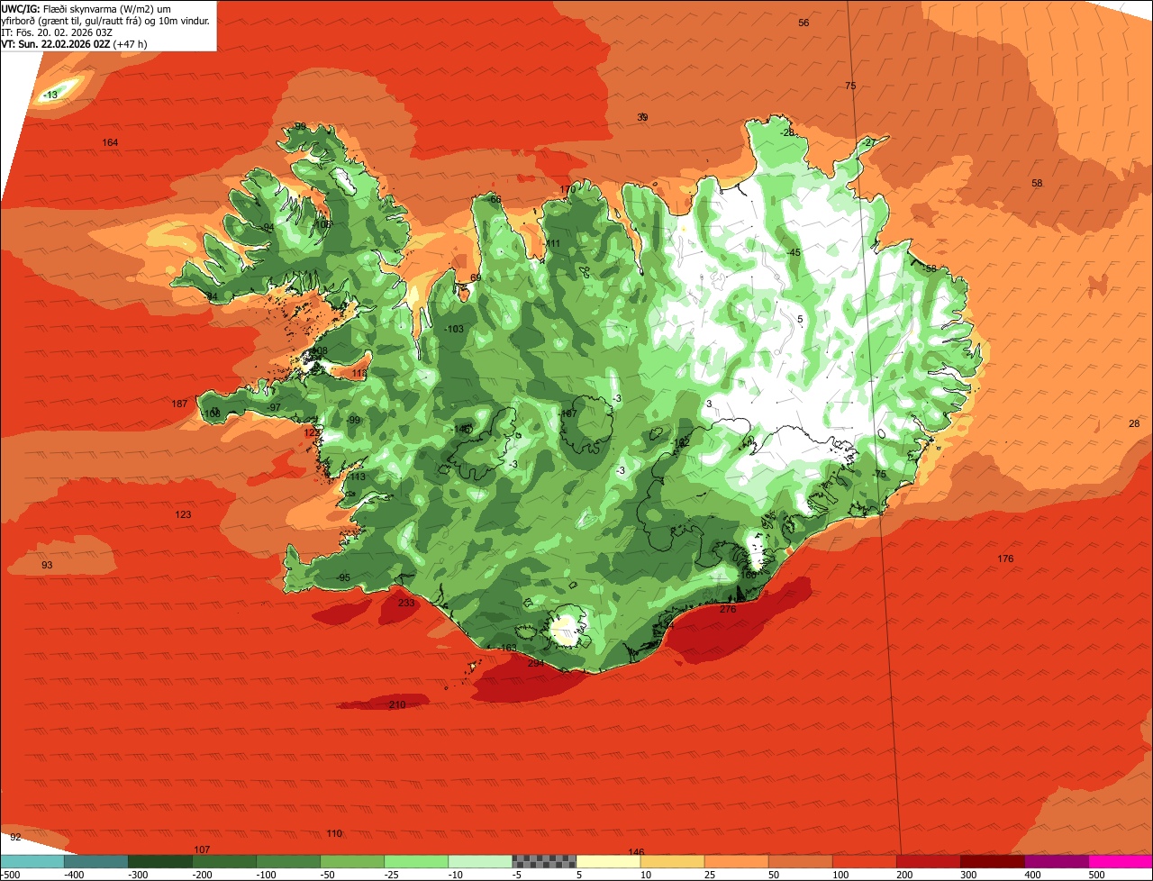
Task: Click the '176' flux value
Action: [x=1005, y=559]
